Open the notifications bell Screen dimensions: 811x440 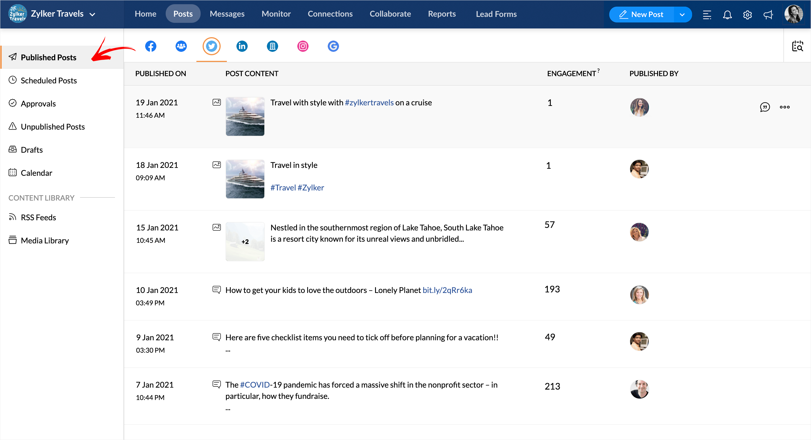[x=727, y=14]
